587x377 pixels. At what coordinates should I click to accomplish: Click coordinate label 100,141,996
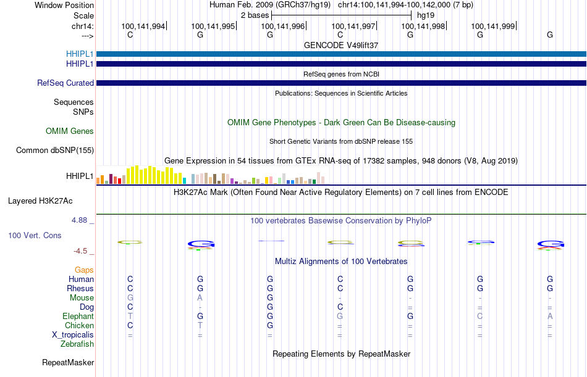click(282, 26)
